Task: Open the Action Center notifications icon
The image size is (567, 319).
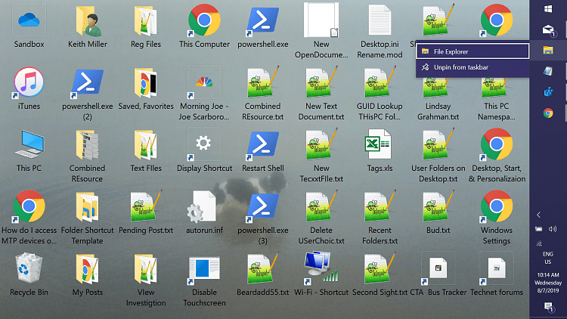Action: click(x=549, y=307)
